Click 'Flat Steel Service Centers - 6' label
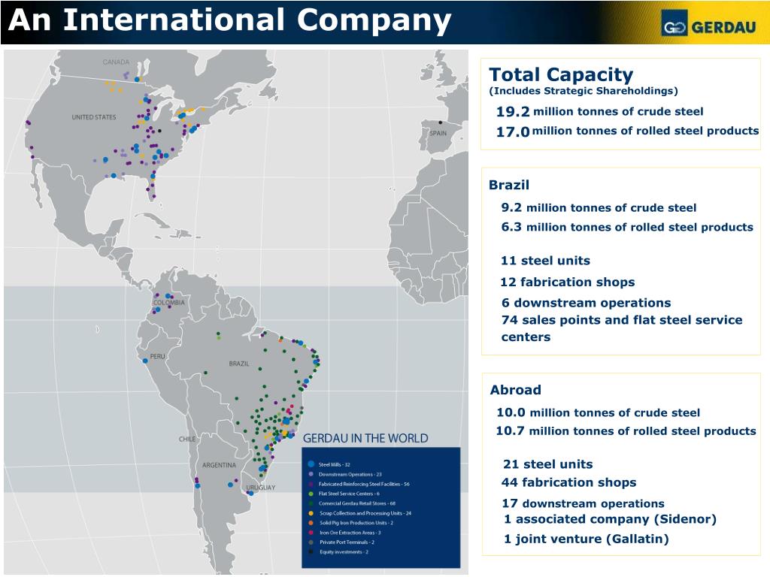Screen dimensions: 770x577 [349, 494]
